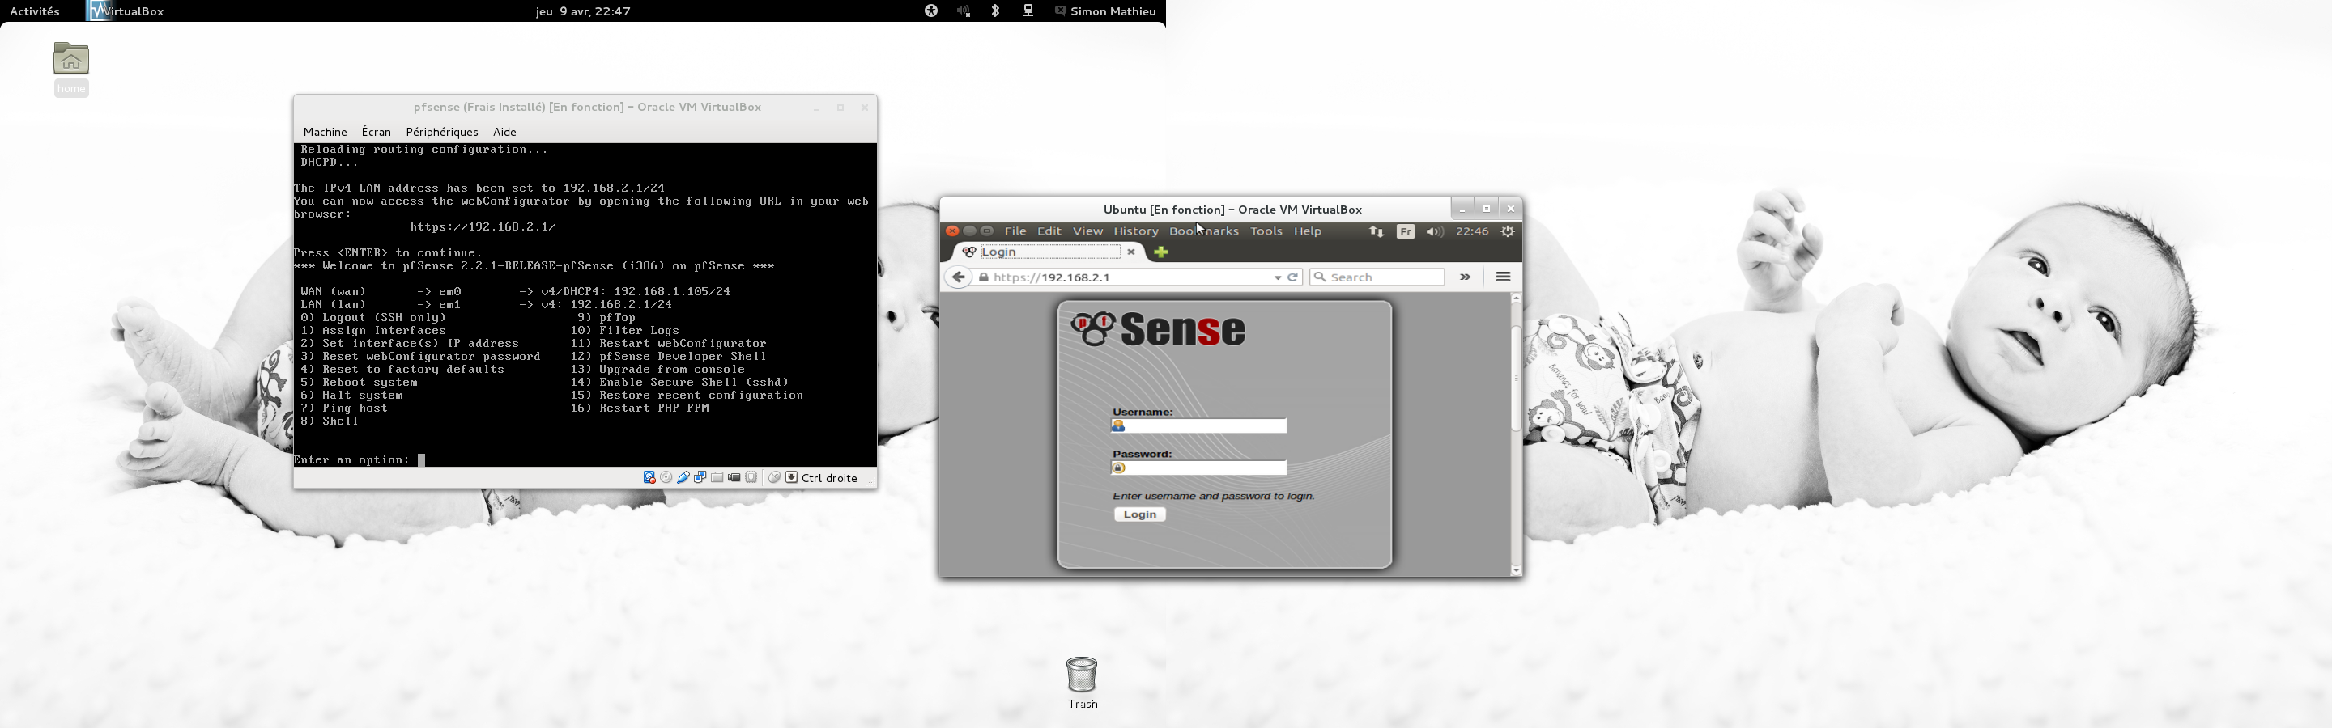Click Firefox back arrow button

[958, 277]
